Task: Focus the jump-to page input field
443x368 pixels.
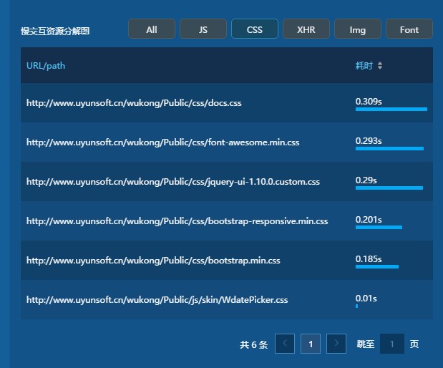Action: 392,344
